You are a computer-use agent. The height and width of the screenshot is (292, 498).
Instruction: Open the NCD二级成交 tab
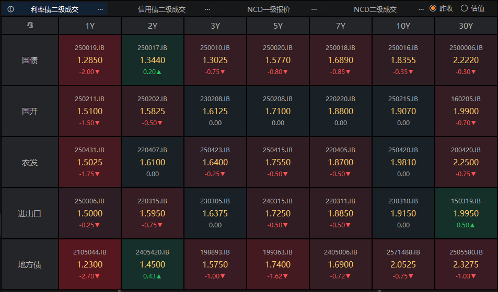coord(375,9)
